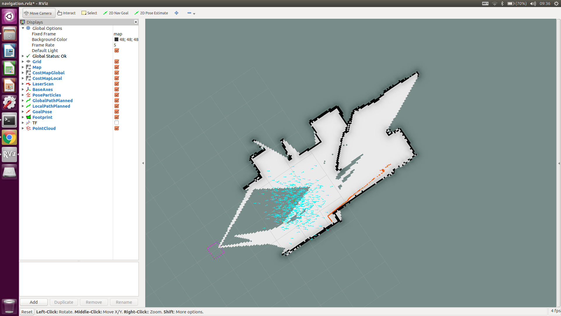This screenshot has height=316, width=561.
Task: Activate the Interact tool
Action: coord(67,13)
